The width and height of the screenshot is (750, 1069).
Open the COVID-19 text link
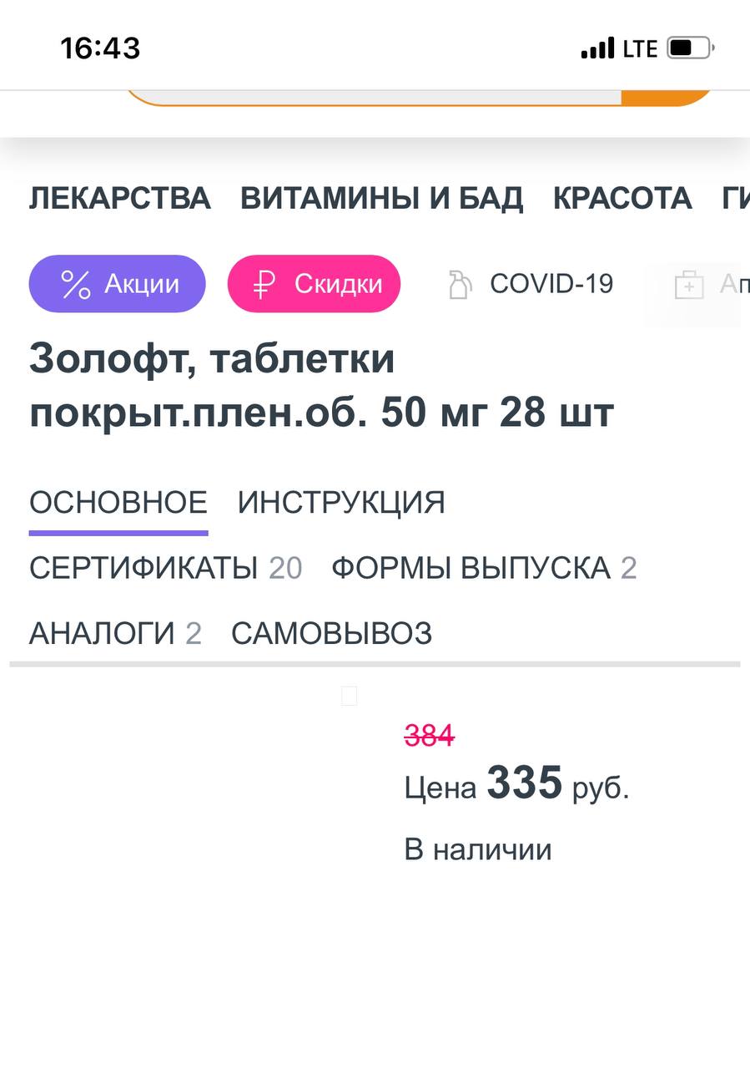coord(551,284)
